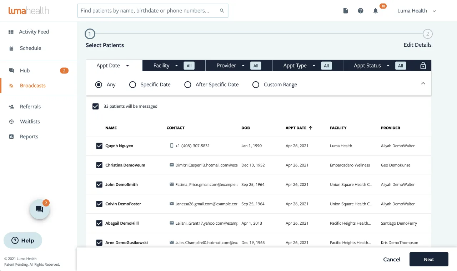The image size is (457, 271).
Task: Click the Hub chat icon
Action: 11,71
